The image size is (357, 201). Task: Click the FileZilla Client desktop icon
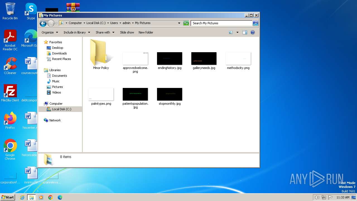tap(10, 93)
